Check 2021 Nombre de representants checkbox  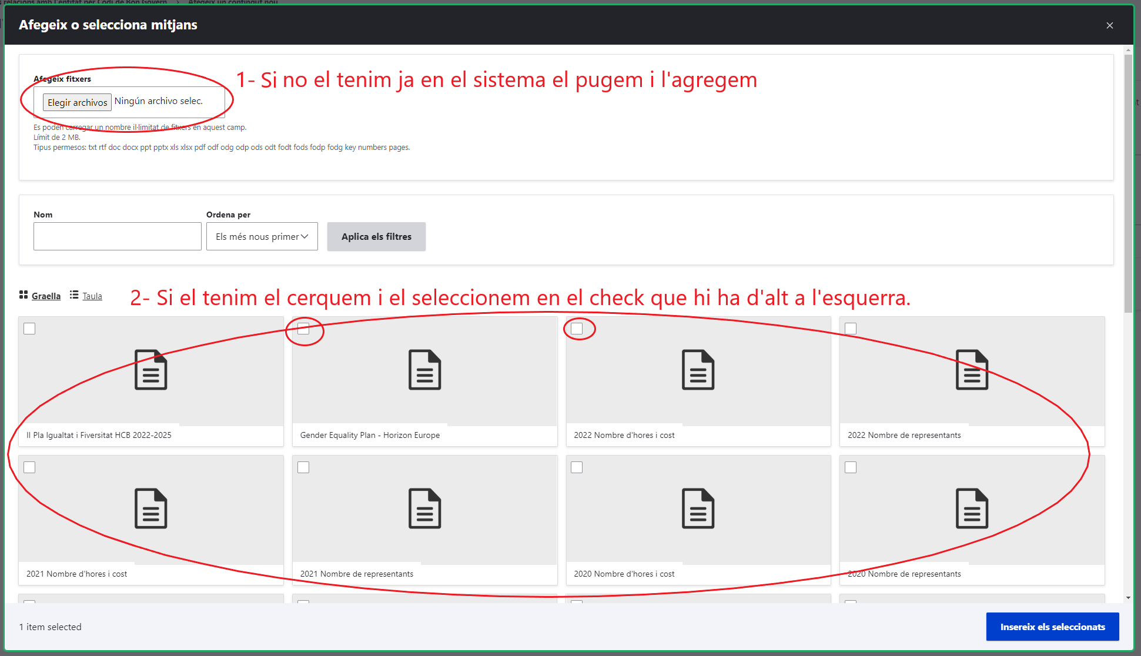(x=303, y=467)
